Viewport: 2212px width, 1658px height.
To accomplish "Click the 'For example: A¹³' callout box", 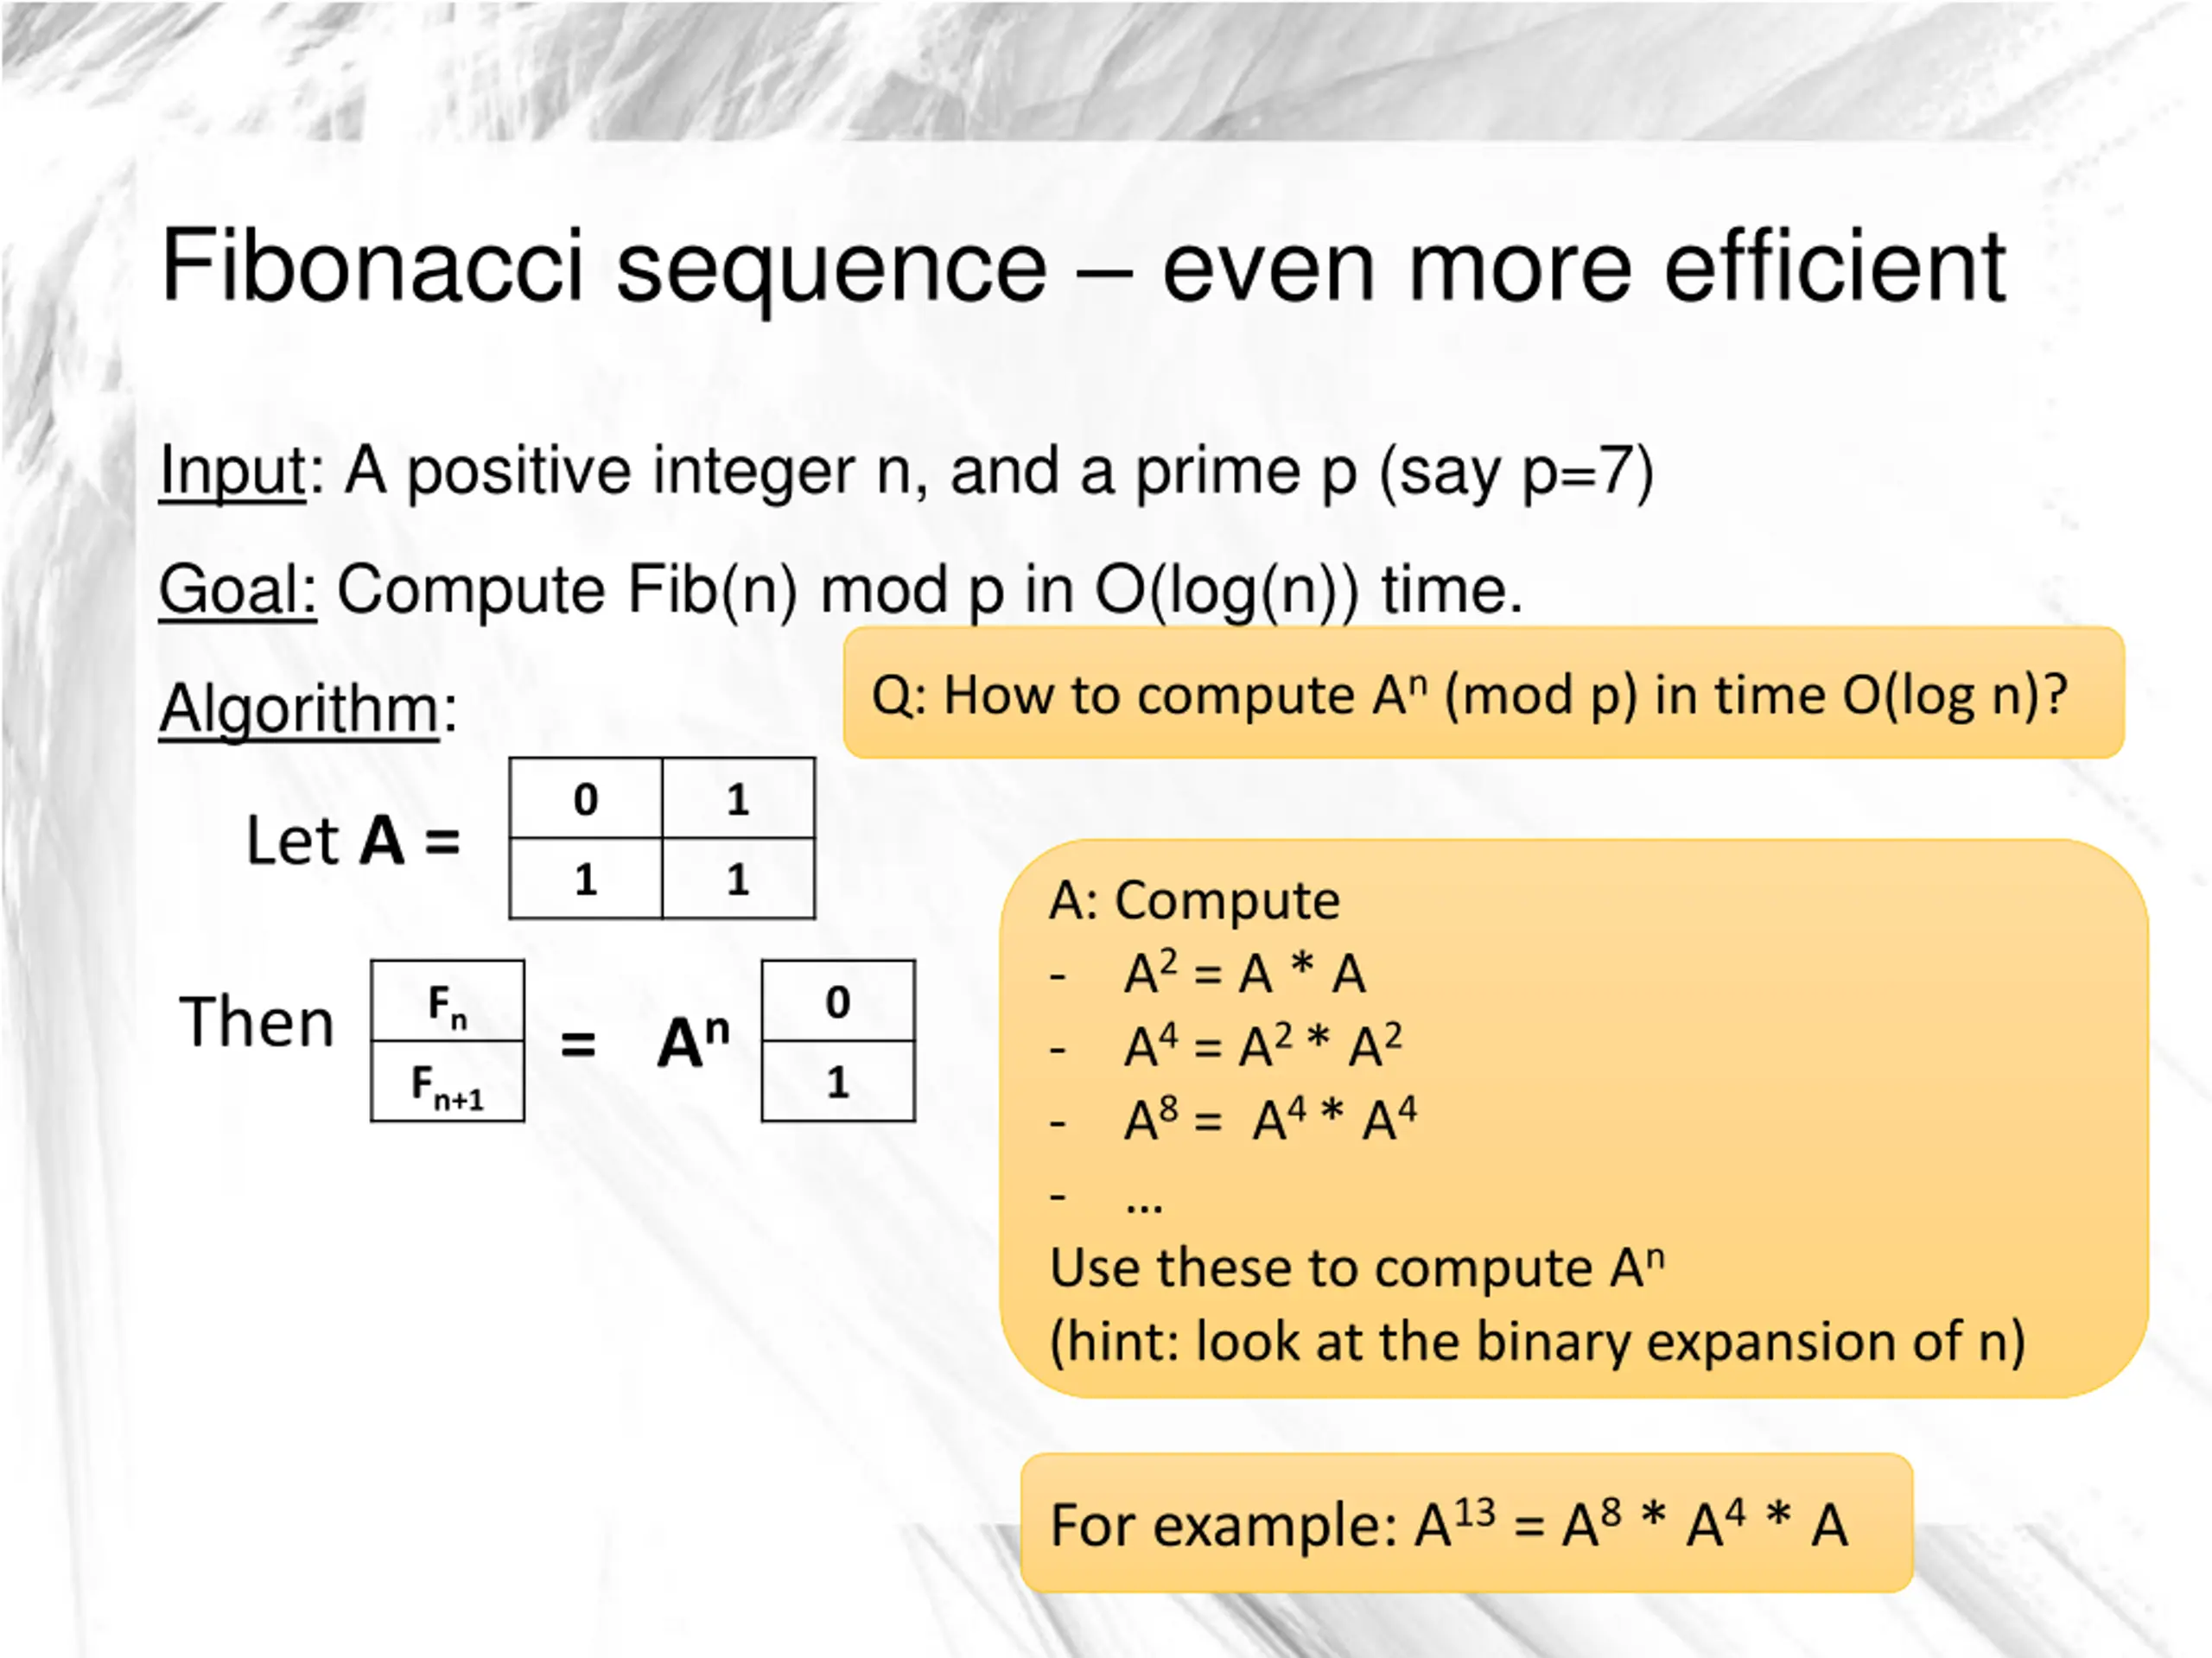I will (1467, 1523).
